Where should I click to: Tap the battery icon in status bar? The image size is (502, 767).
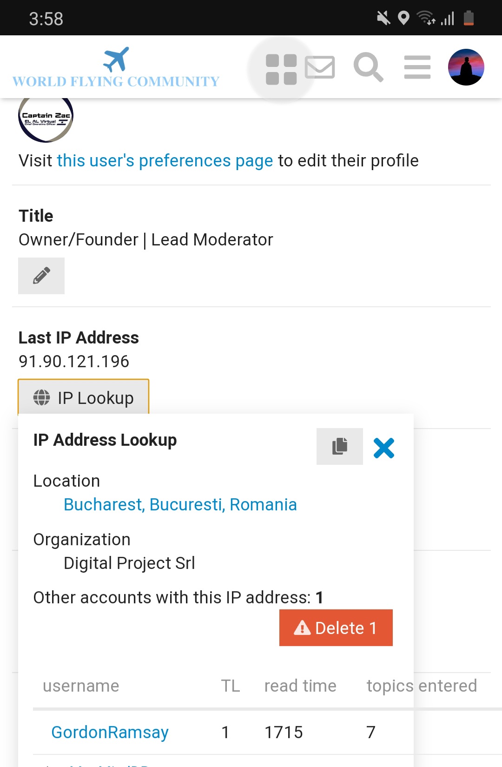point(469,18)
